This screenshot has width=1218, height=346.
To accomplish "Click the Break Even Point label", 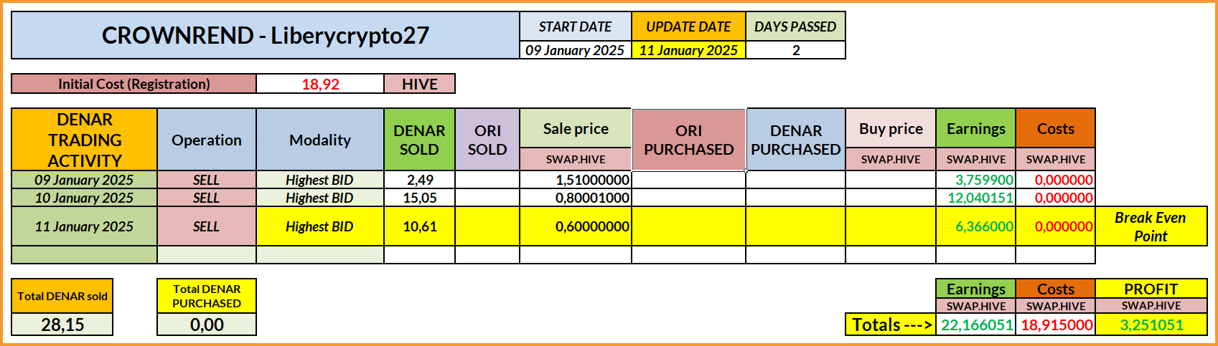I will click(1151, 226).
